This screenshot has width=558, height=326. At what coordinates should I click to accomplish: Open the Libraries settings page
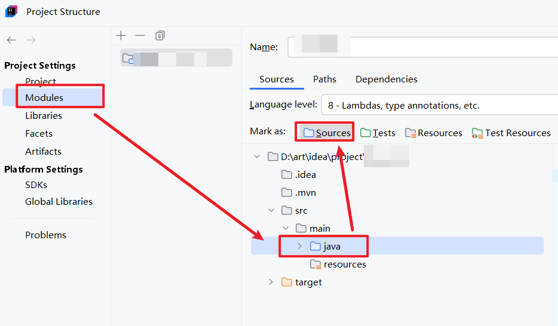[44, 116]
